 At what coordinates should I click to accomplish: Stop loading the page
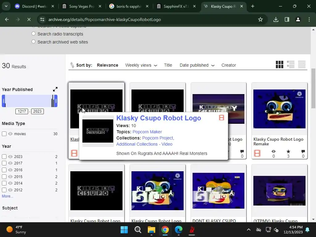tap(29, 19)
